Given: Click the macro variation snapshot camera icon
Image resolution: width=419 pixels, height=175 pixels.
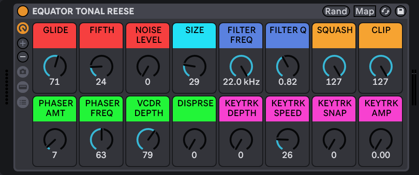Looking at the screenshot, I should pos(23,71).
